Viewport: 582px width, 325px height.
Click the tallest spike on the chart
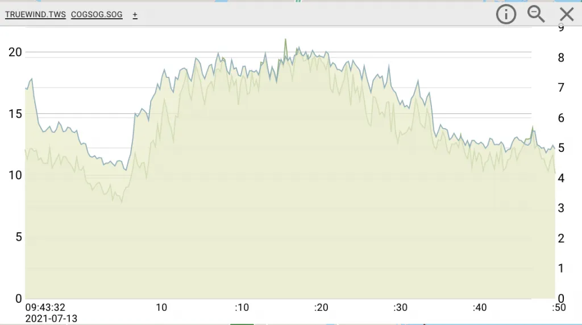click(285, 40)
